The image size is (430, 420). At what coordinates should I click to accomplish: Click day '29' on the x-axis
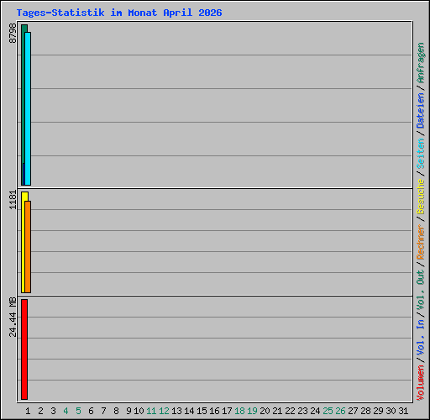coord(378,411)
